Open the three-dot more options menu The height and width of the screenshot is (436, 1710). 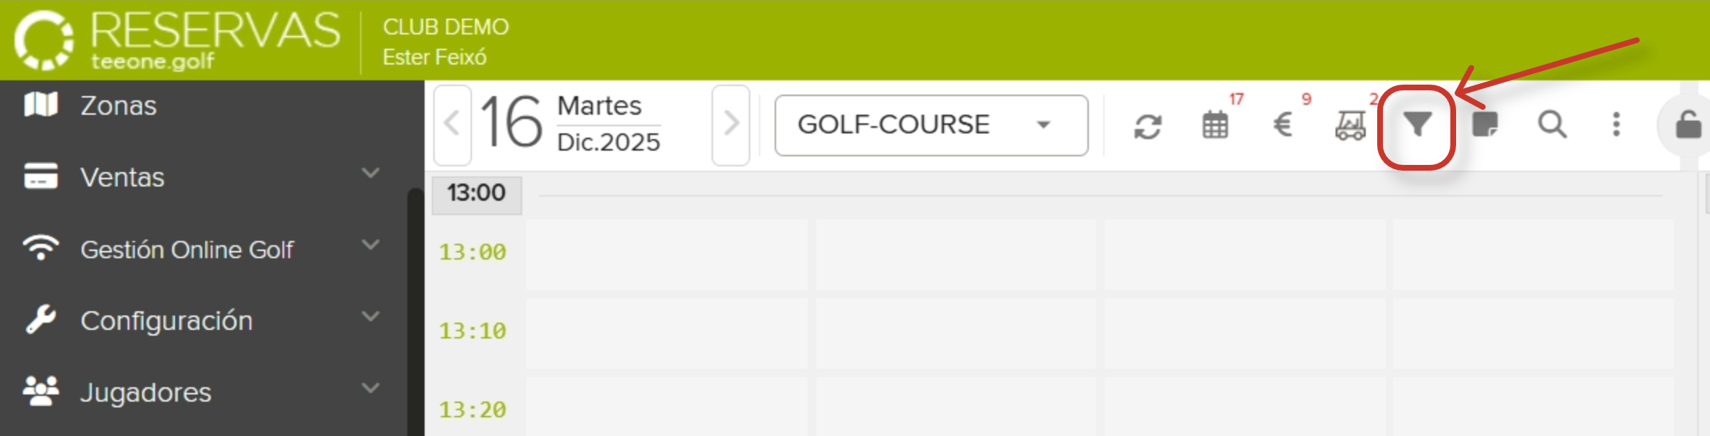point(1616,125)
